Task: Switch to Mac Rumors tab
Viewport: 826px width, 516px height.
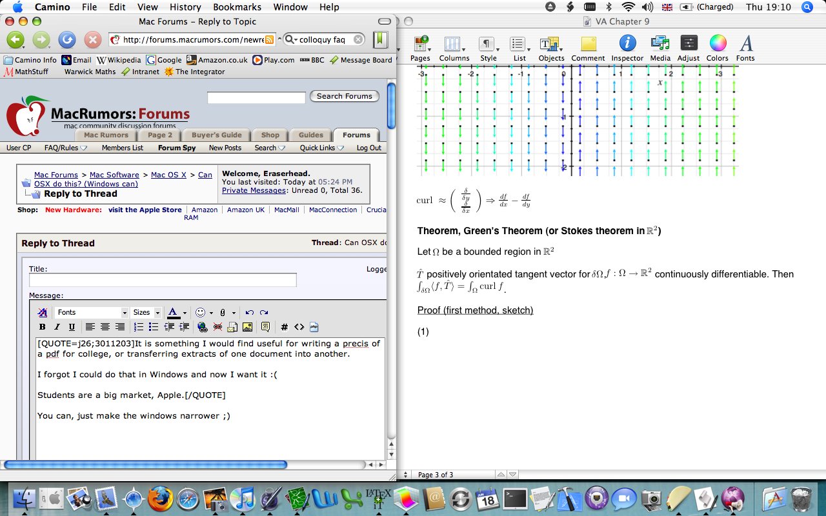Action: 106,135
